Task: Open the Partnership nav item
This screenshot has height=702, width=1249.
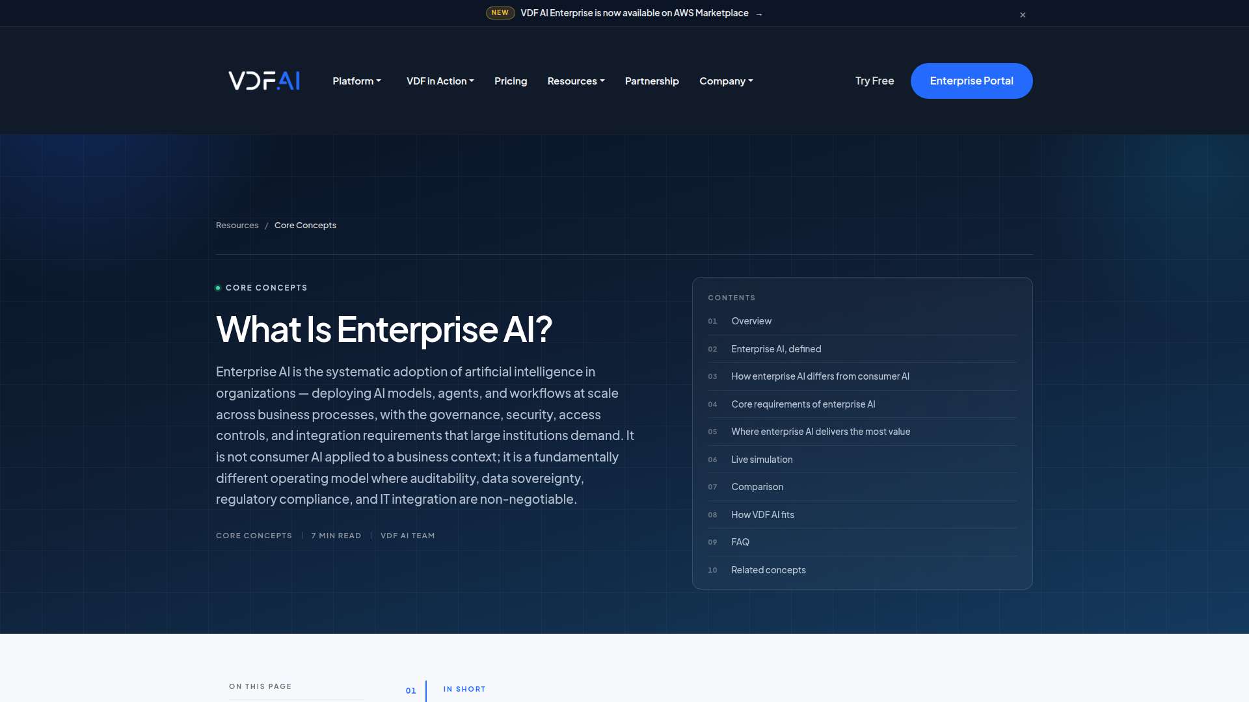Action: [x=652, y=81]
